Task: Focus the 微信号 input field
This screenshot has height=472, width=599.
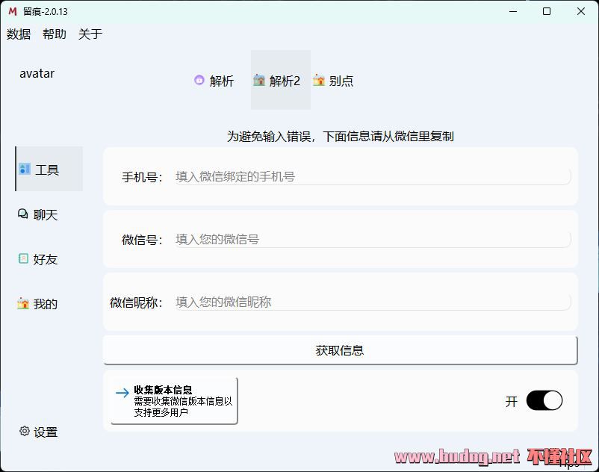Action: (x=373, y=240)
